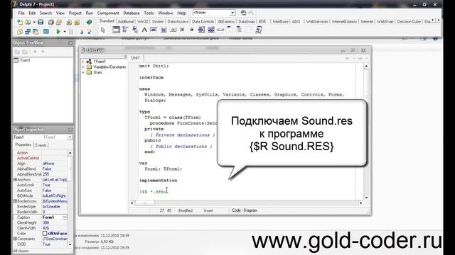The image size is (455, 255).
Task: Expand the Constraints property
Action: [15, 239]
